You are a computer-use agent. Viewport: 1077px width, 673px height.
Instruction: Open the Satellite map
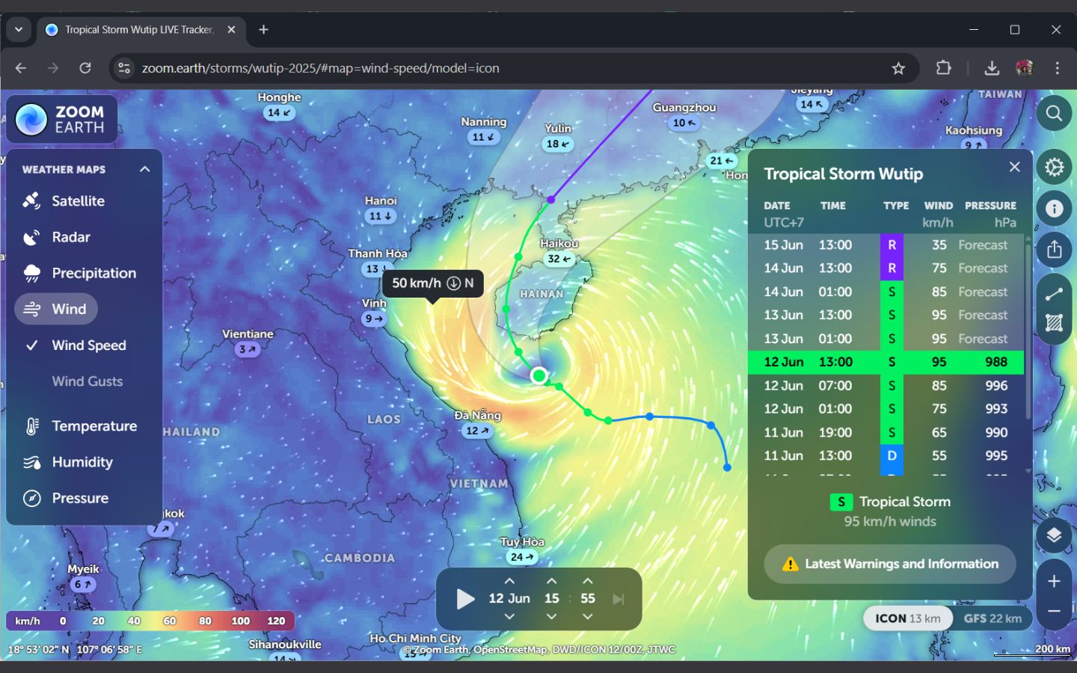click(78, 201)
